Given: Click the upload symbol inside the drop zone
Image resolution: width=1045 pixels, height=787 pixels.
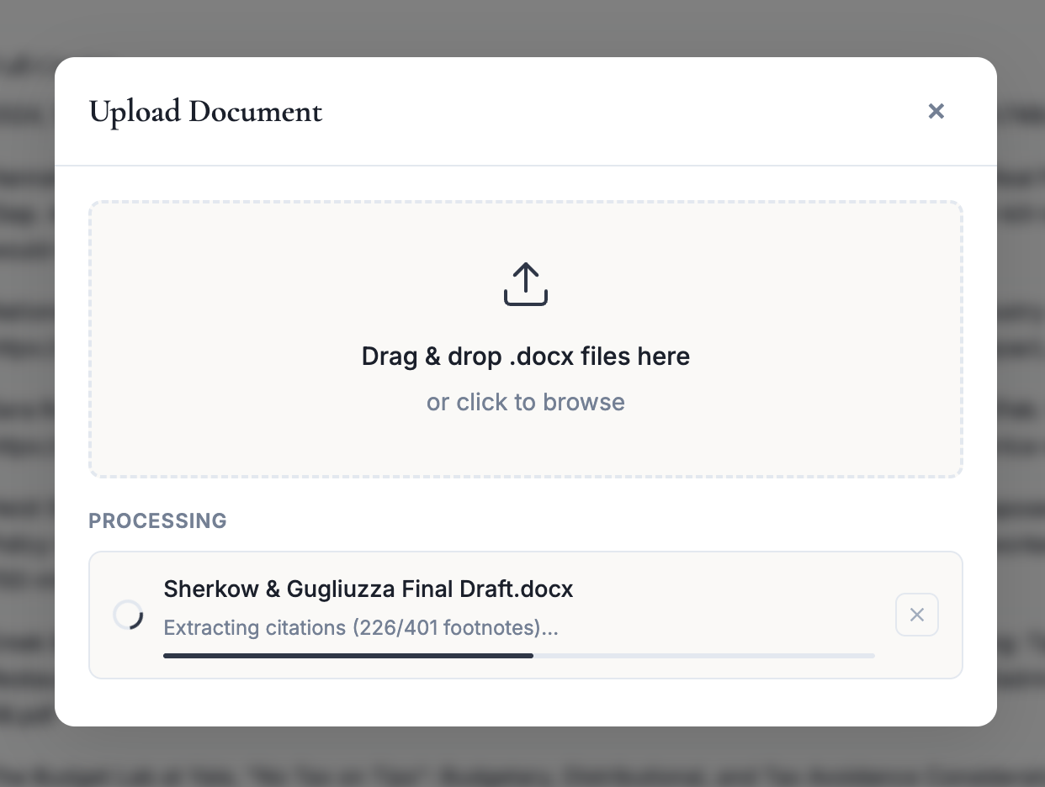Looking at the screenshot, I should point(526,283).
